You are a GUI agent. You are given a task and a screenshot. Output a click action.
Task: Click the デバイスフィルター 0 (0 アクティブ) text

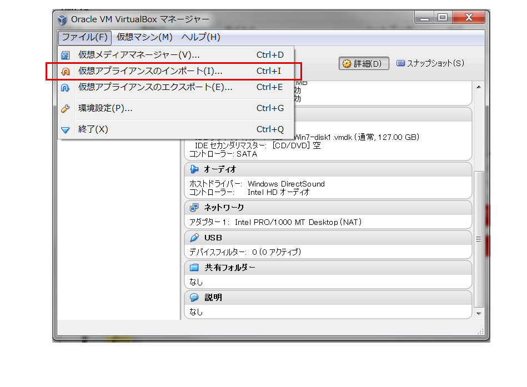(x=245, y=252)
